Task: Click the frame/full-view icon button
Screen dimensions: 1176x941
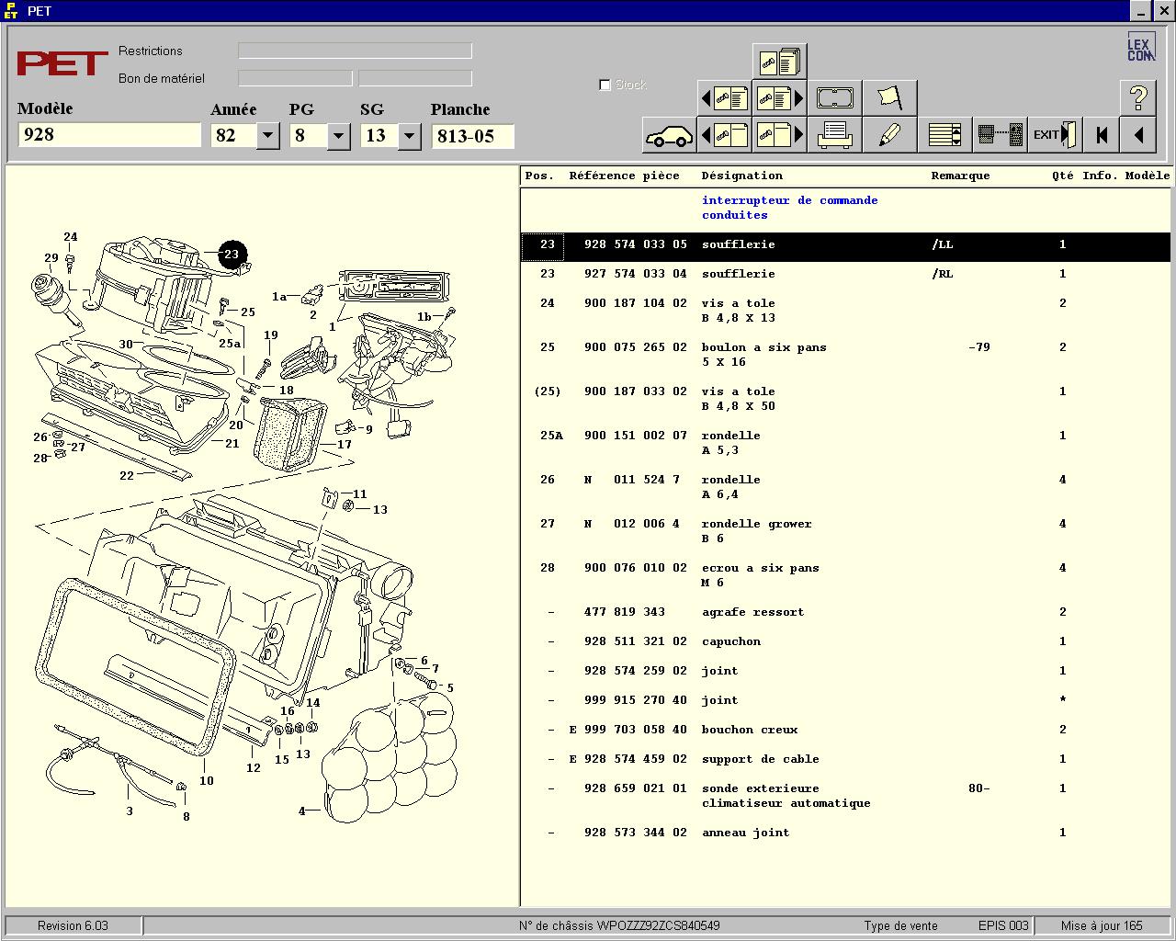Action: tap(834, 98)
